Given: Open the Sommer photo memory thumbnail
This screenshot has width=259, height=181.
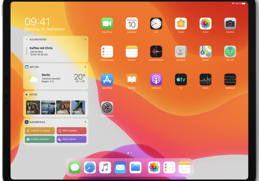Looking at the screenshot, I should (x=48, y=107).
